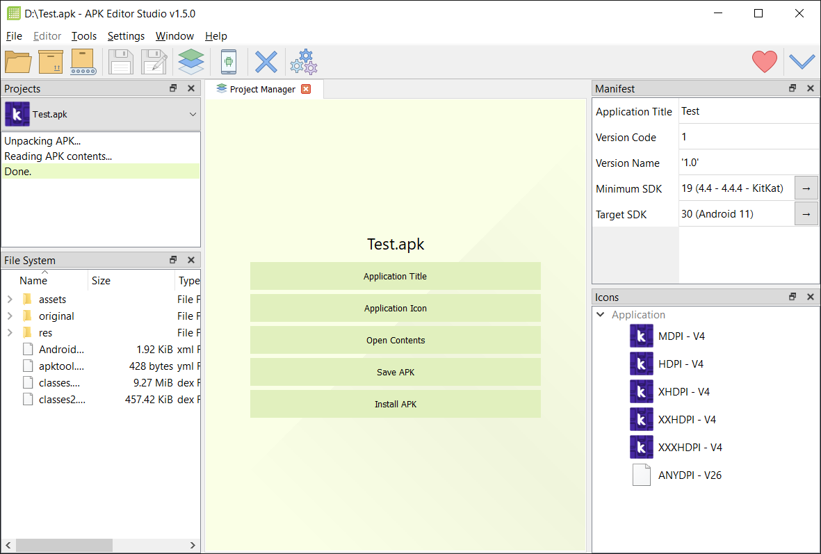Select the classes.... 9.27 MiB dex file
Viewport: 821px width, 554px height.
pos(101,383)
